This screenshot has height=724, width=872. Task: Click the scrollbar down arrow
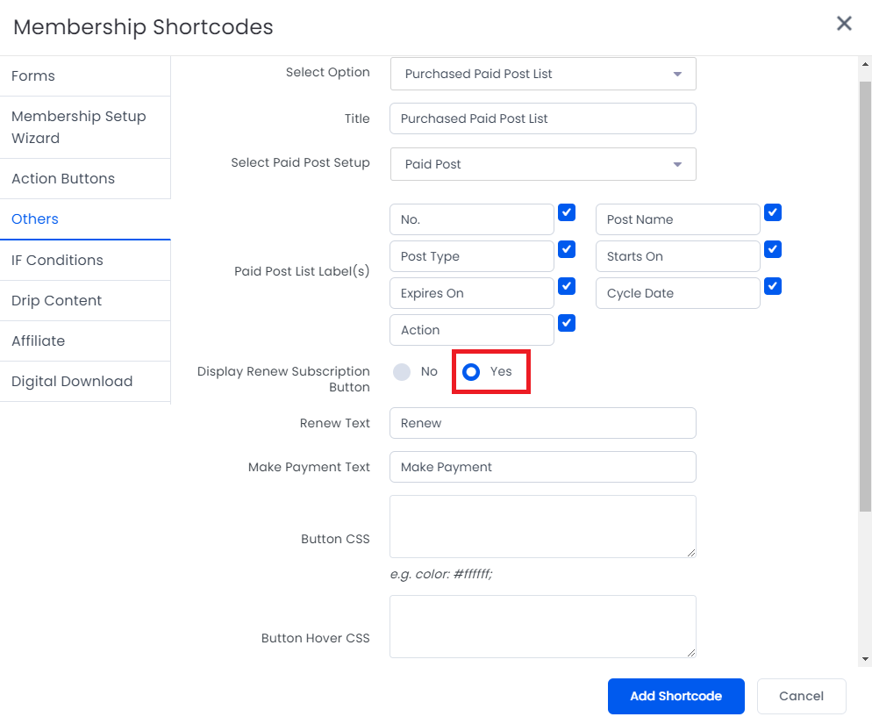[x=865, y=659]
